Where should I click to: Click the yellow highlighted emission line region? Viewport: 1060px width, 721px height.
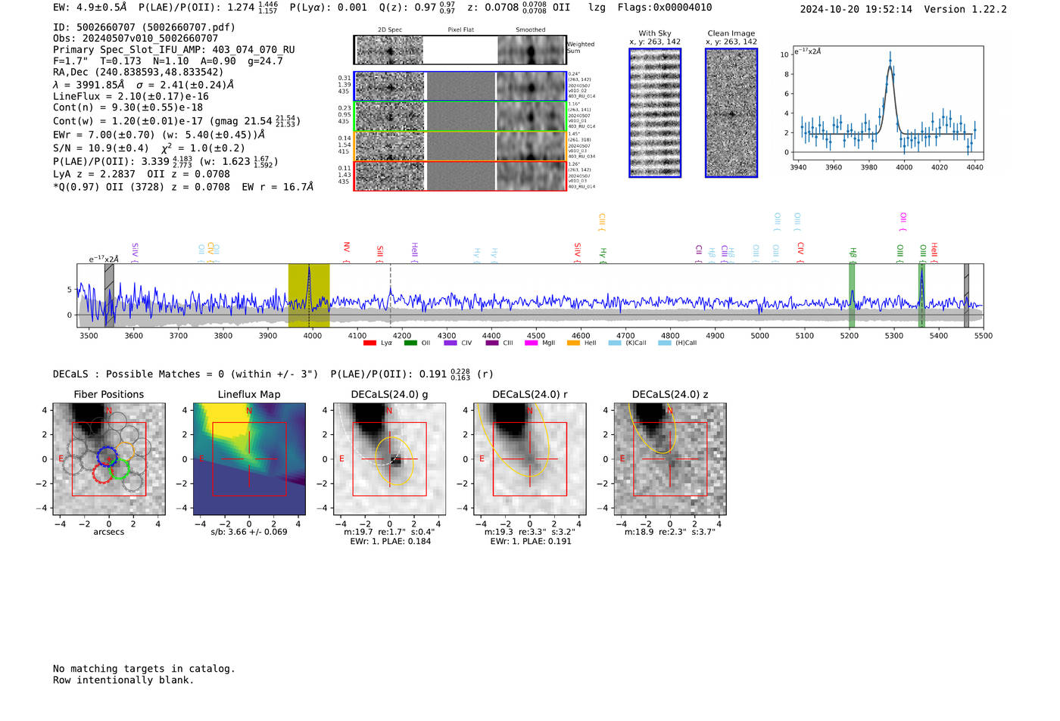click(x=309, y=295)
